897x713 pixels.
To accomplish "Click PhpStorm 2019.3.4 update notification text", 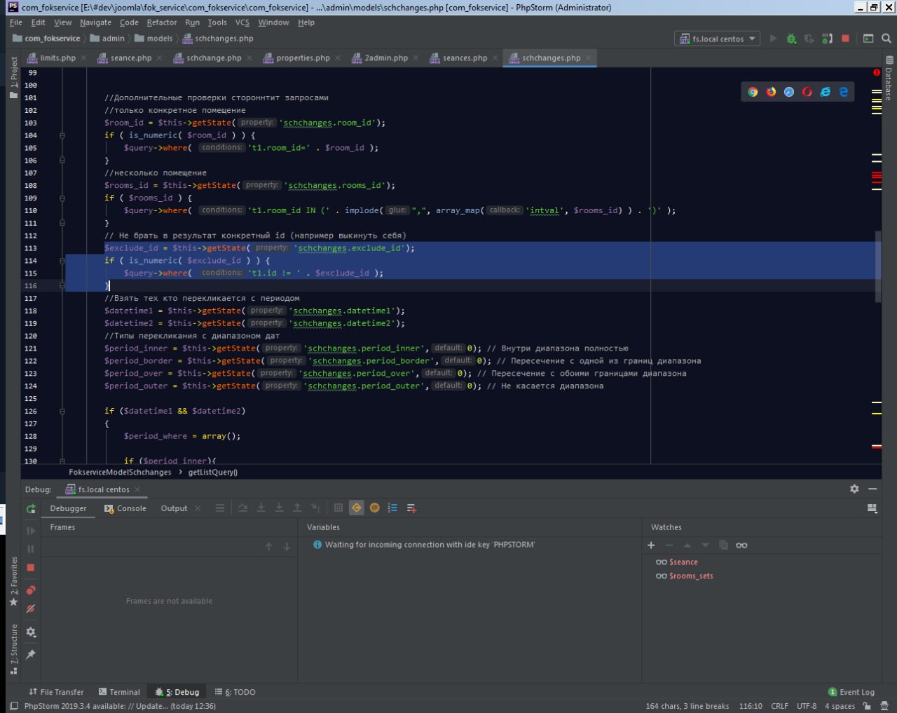I will pyautogui.click(x=120, y=706).
